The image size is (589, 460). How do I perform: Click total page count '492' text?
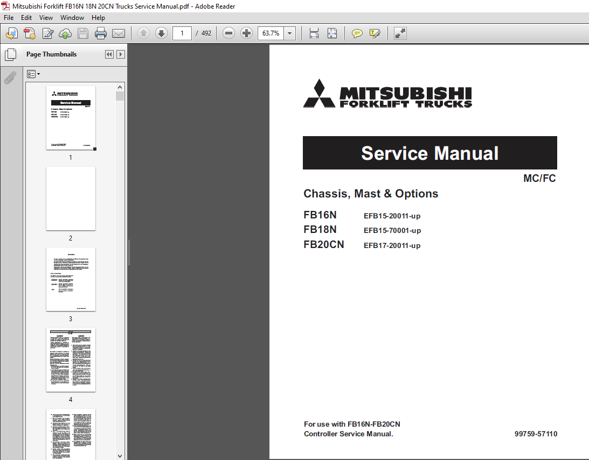pyautogui.click(x=206, y=33)
